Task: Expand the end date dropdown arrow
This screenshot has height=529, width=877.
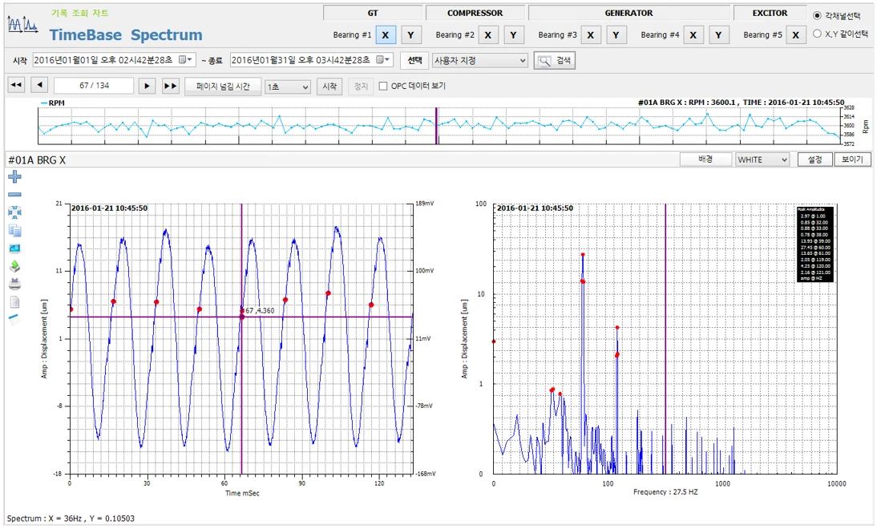Action: coord(387,59)
